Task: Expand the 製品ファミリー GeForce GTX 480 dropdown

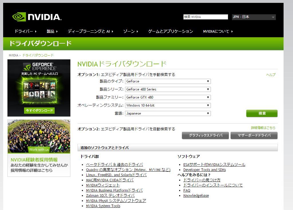Action: [168, 97]
